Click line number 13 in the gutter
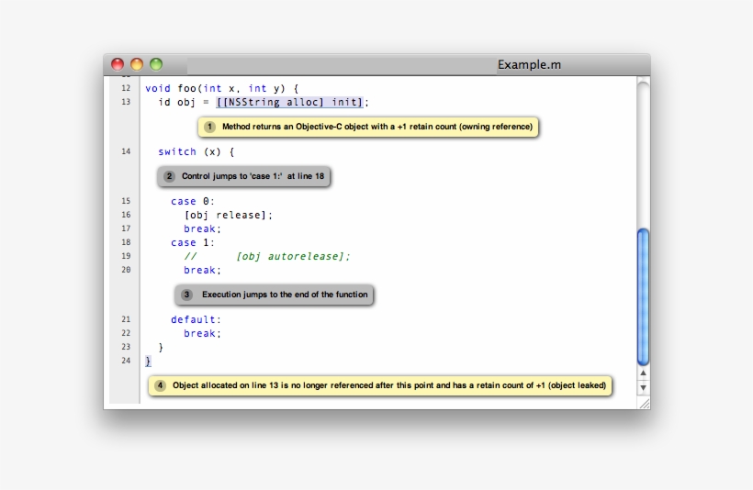The width and height of the screenshot is (753, 490). coord(125,102)
